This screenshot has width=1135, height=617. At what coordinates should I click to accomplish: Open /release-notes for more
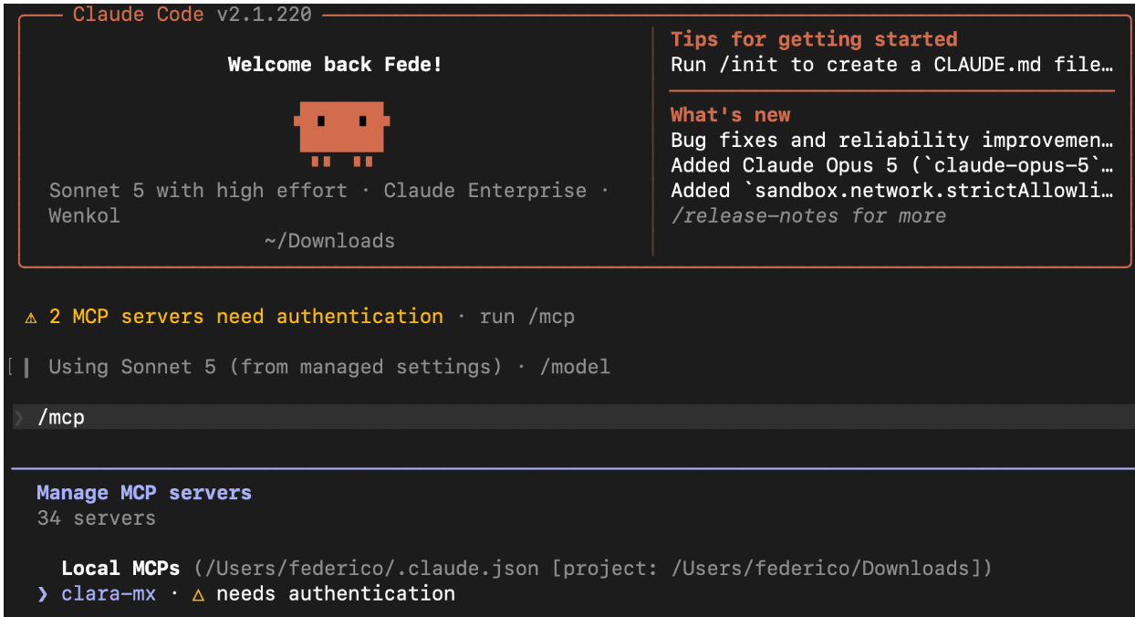point(808,216)
